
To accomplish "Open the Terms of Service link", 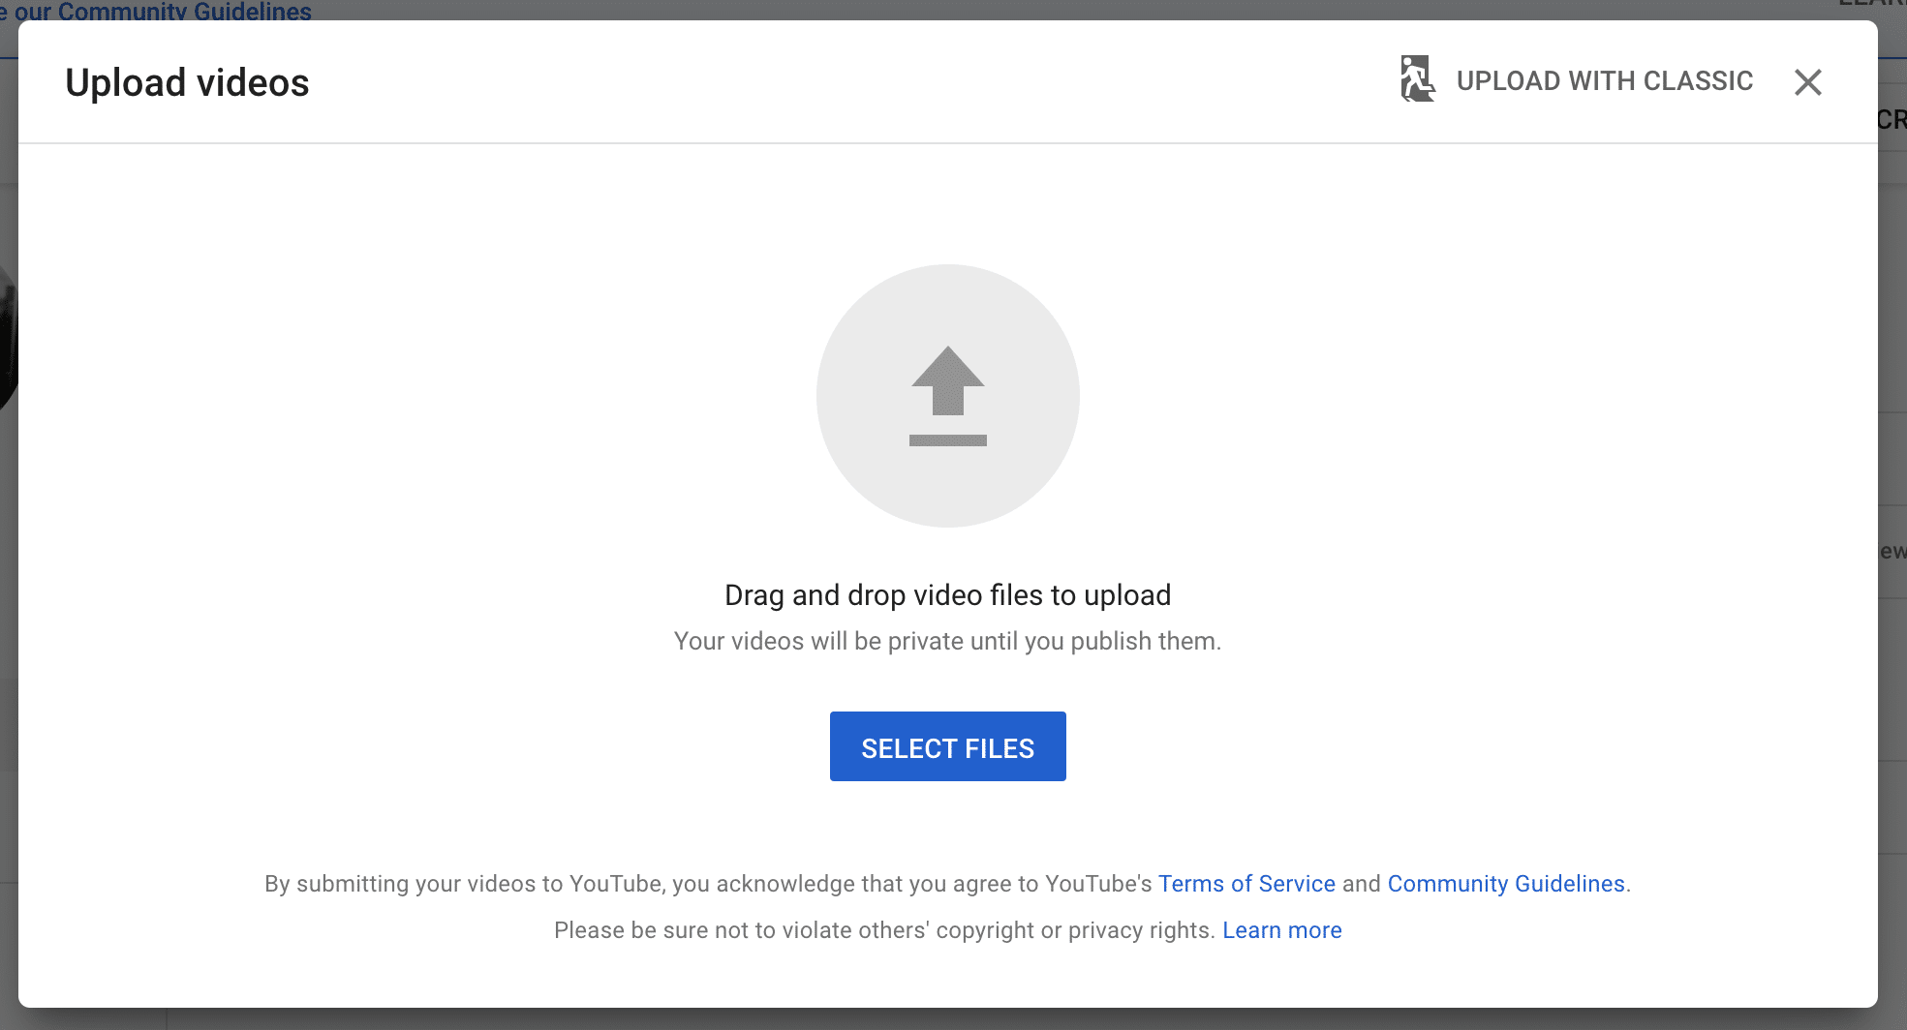I will (1246, 884).
